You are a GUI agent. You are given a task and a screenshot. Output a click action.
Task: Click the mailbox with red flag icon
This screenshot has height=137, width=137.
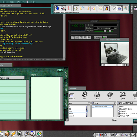[x=63, y=8]
